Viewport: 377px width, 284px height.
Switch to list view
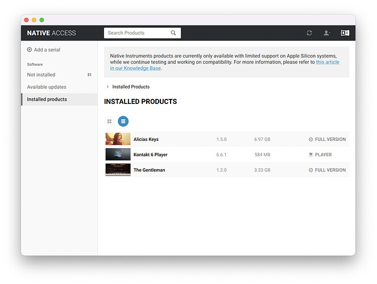coord(123,121)
